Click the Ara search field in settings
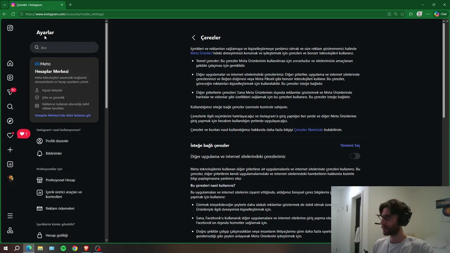Screen dimensions: 450x253 (64, 47)
